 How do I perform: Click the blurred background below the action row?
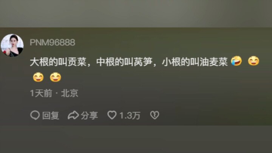point(136,139)
